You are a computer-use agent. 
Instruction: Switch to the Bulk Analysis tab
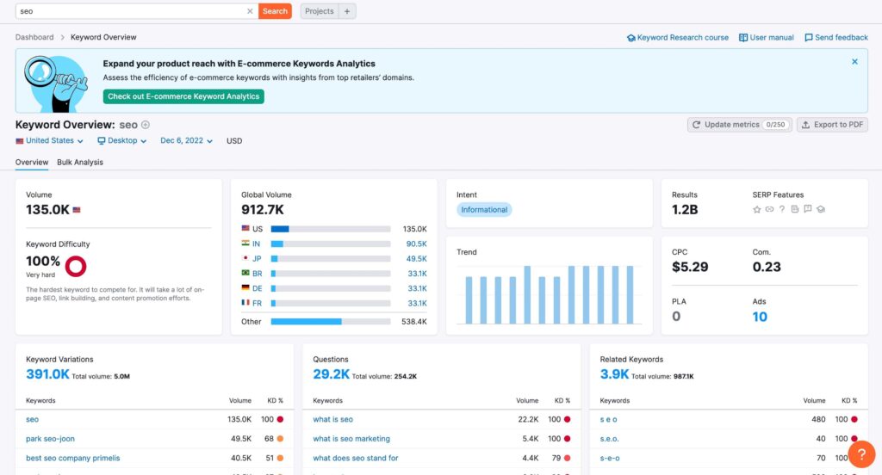[80, 163]
